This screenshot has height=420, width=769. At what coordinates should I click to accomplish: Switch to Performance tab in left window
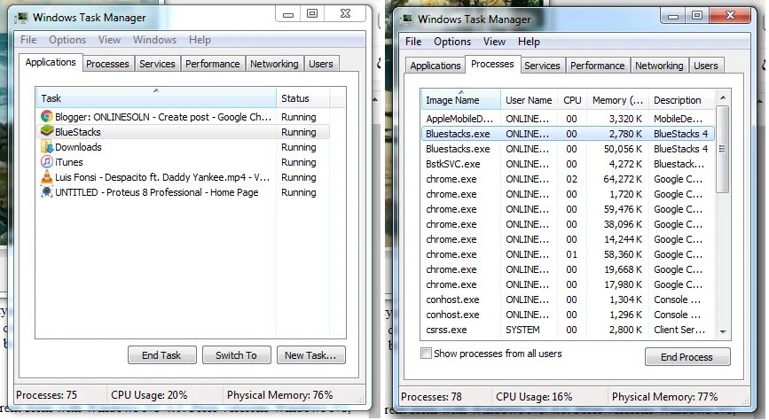[212, 64]
